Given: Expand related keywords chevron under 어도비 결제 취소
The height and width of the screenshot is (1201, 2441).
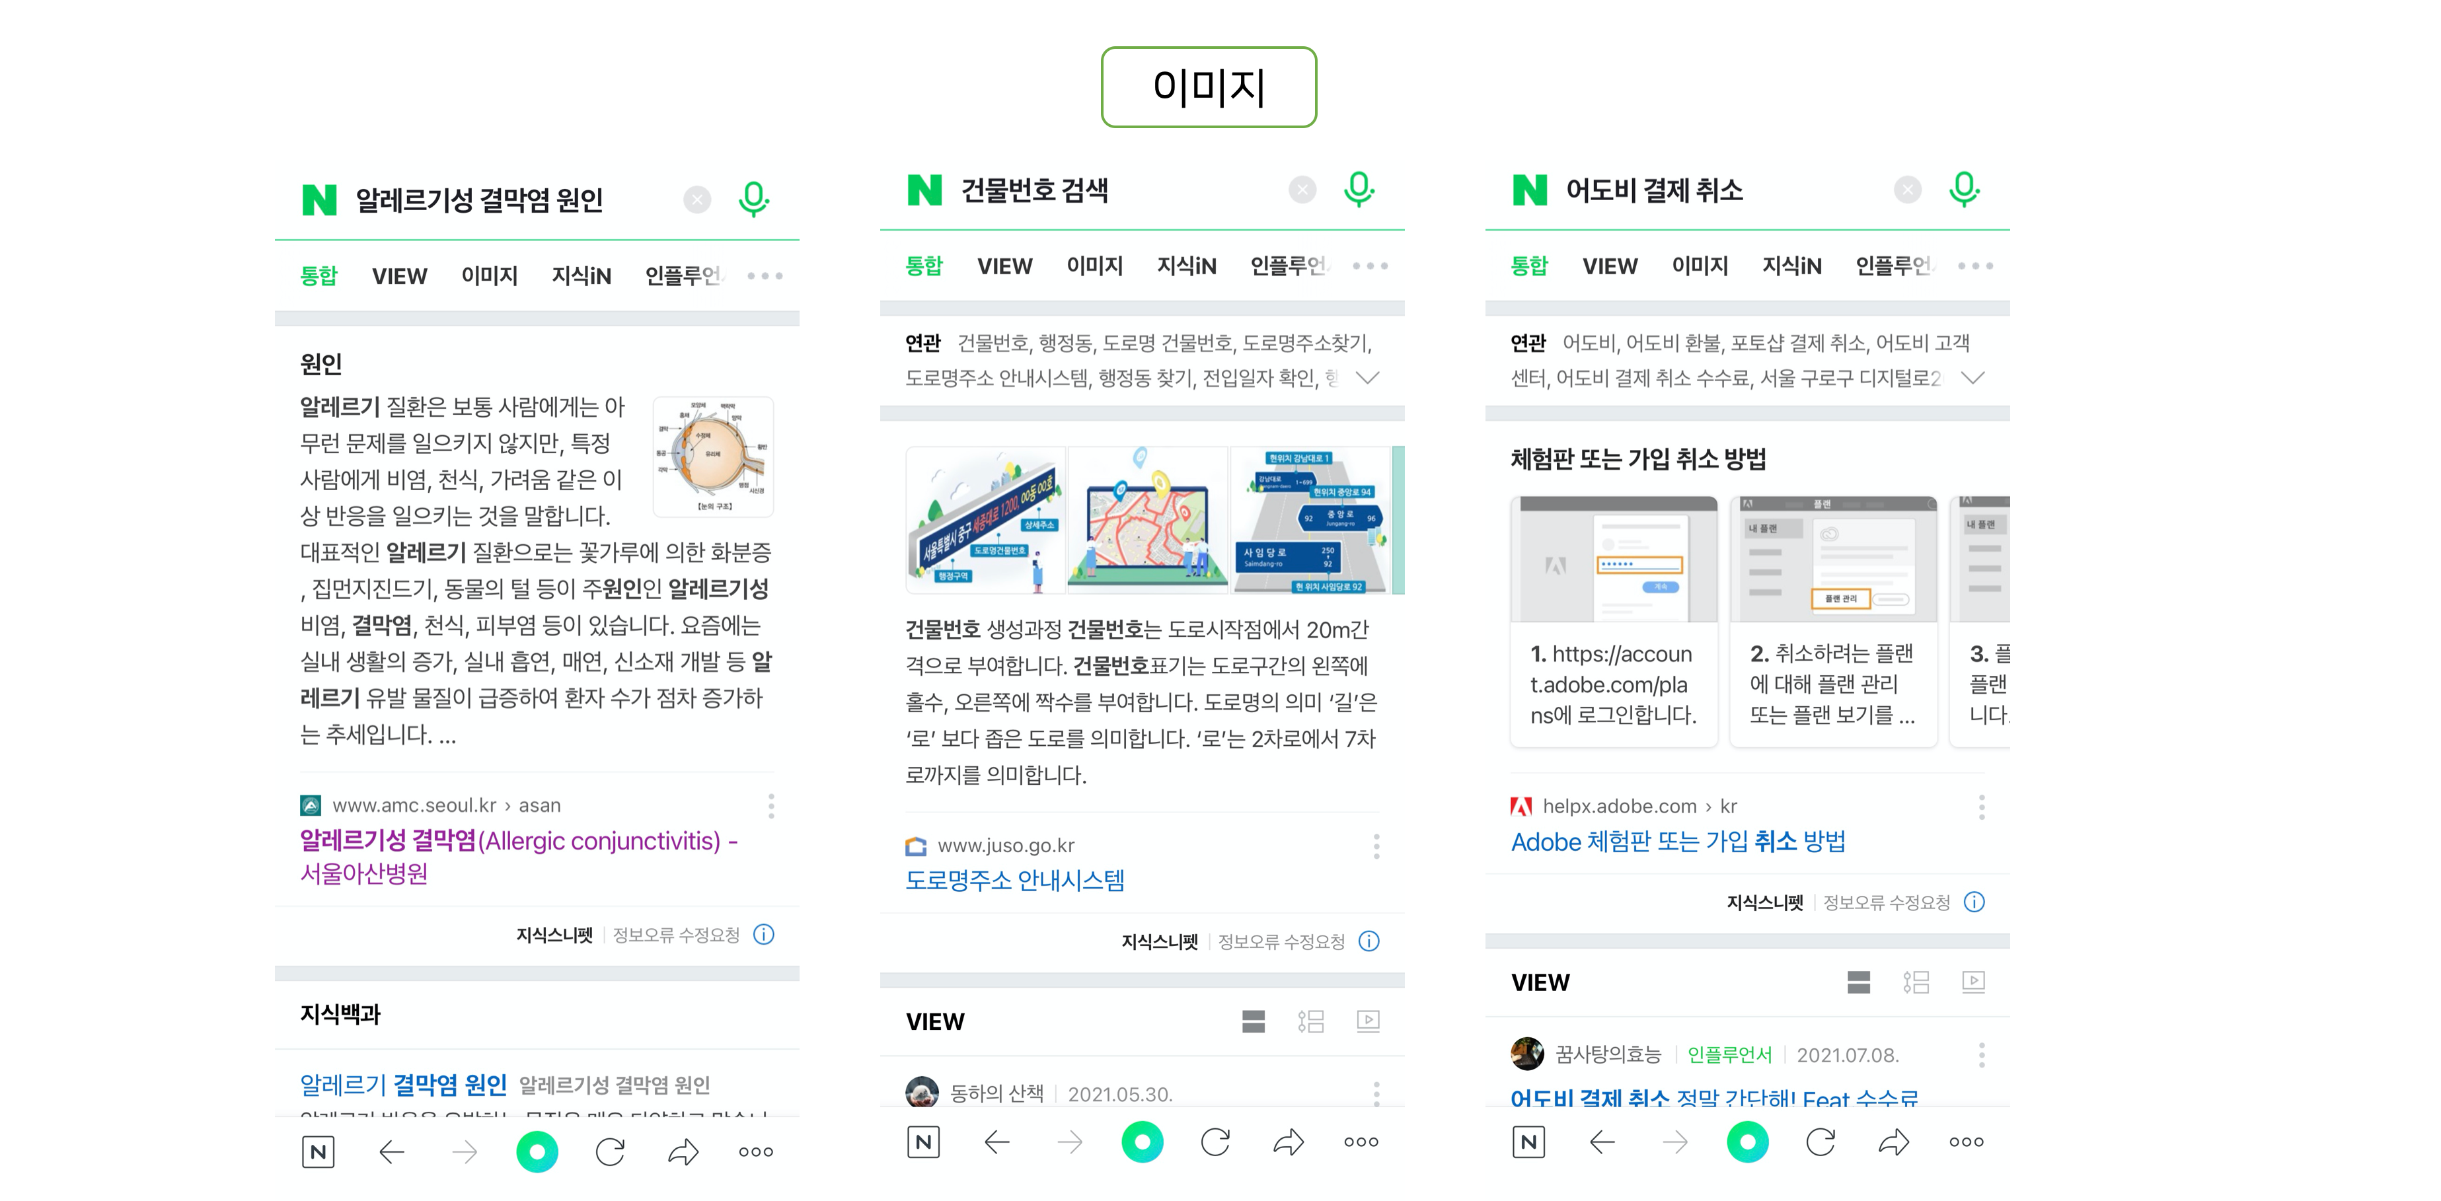Looking at the screenshot, I should 1973,378.
